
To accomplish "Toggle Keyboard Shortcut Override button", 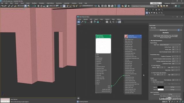I will pos(64,6).
